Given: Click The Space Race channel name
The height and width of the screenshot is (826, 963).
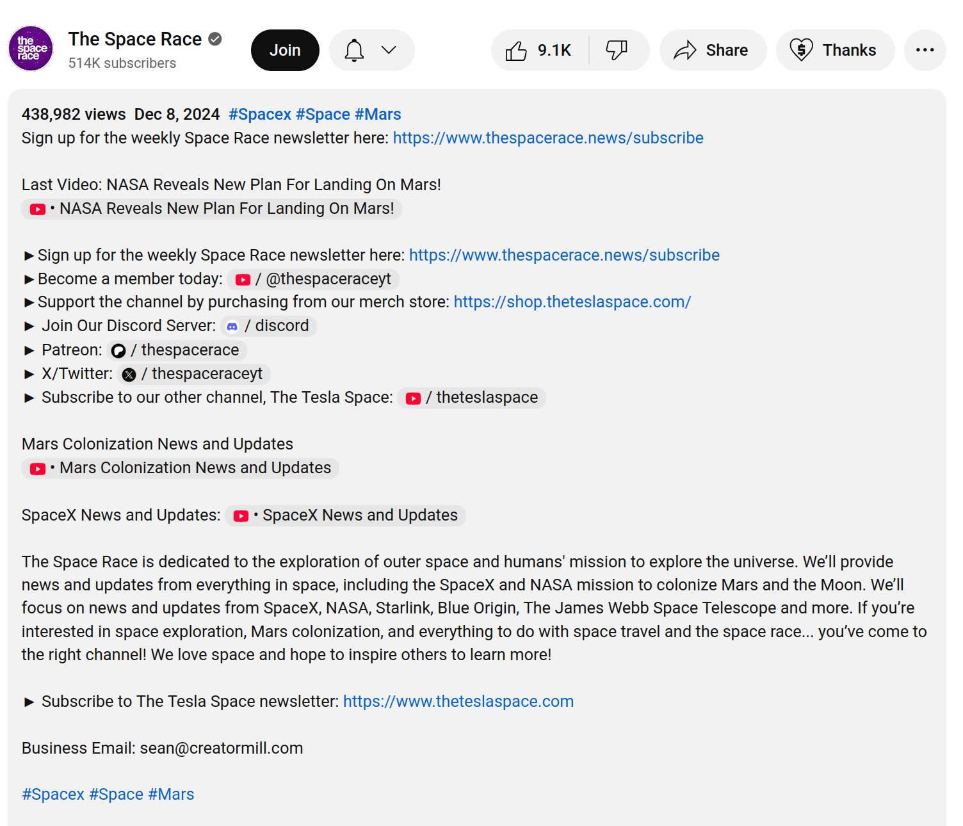Looking at the screenshot, I should [x=135, y=39].
